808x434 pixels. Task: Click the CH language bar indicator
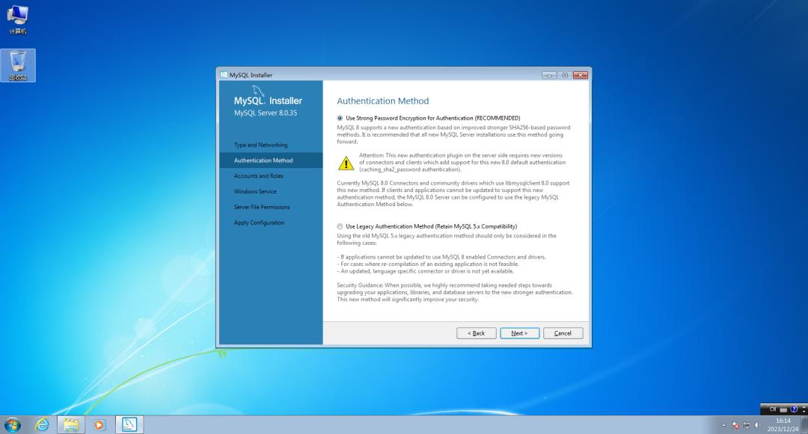(x=772, y=409)
